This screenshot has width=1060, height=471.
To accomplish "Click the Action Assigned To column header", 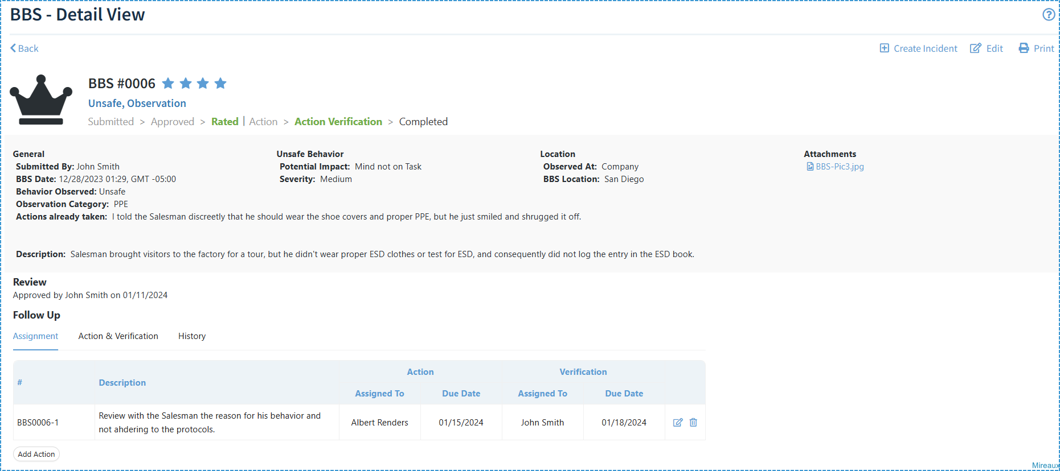I will [379, 394].
